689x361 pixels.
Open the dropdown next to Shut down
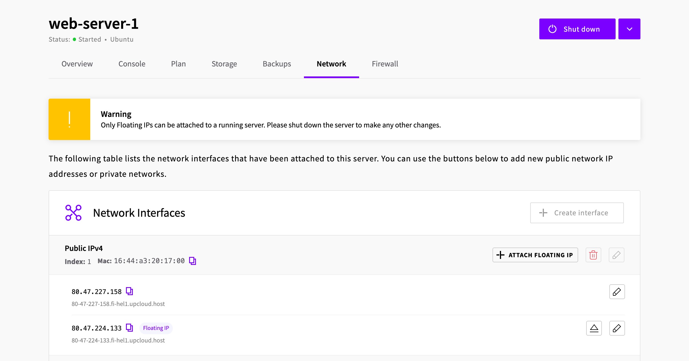tap(629, 29)
